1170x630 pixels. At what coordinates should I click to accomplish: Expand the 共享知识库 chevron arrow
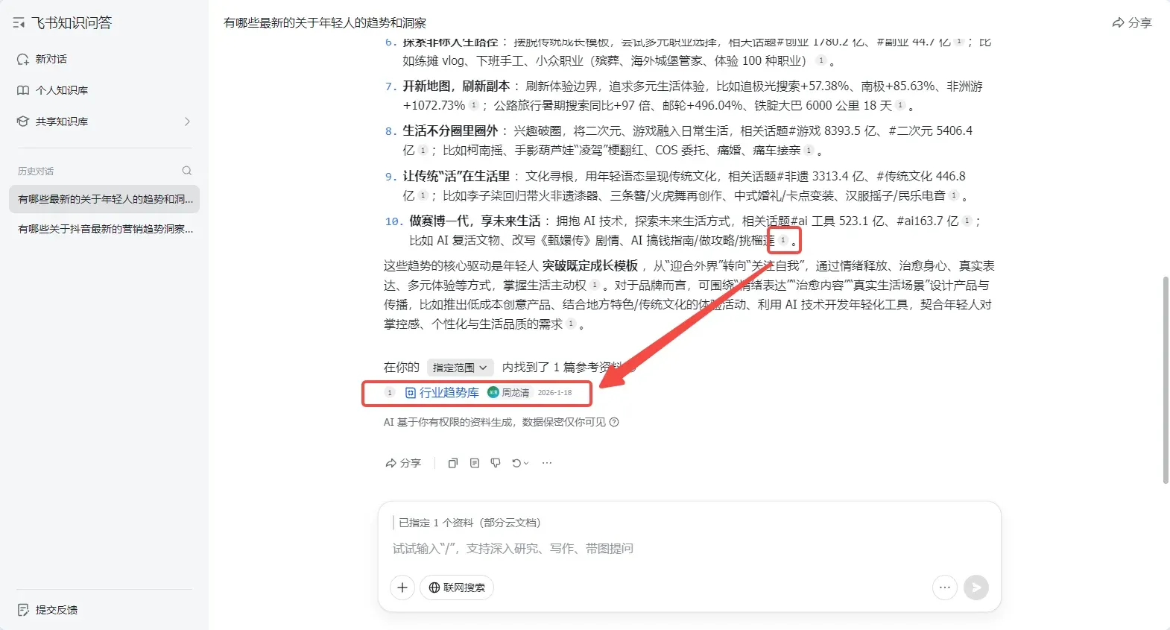click(187, 122)
